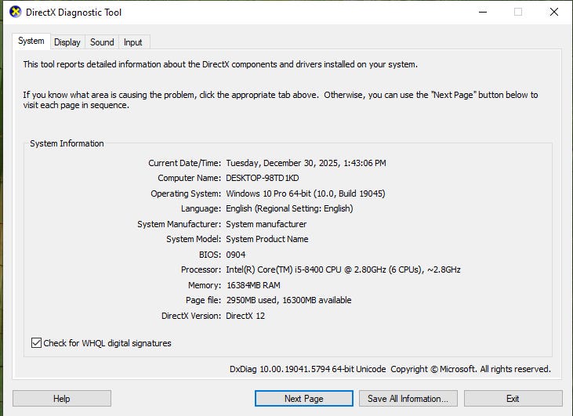The image size is (573, 416).
Task: Click the disabled maximize window button
Action: pyautogui.click(x=518, y=12)
